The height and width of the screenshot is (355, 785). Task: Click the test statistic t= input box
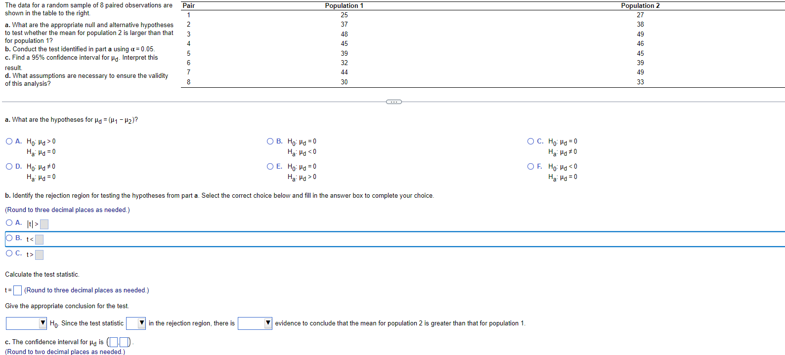point(17,290)
